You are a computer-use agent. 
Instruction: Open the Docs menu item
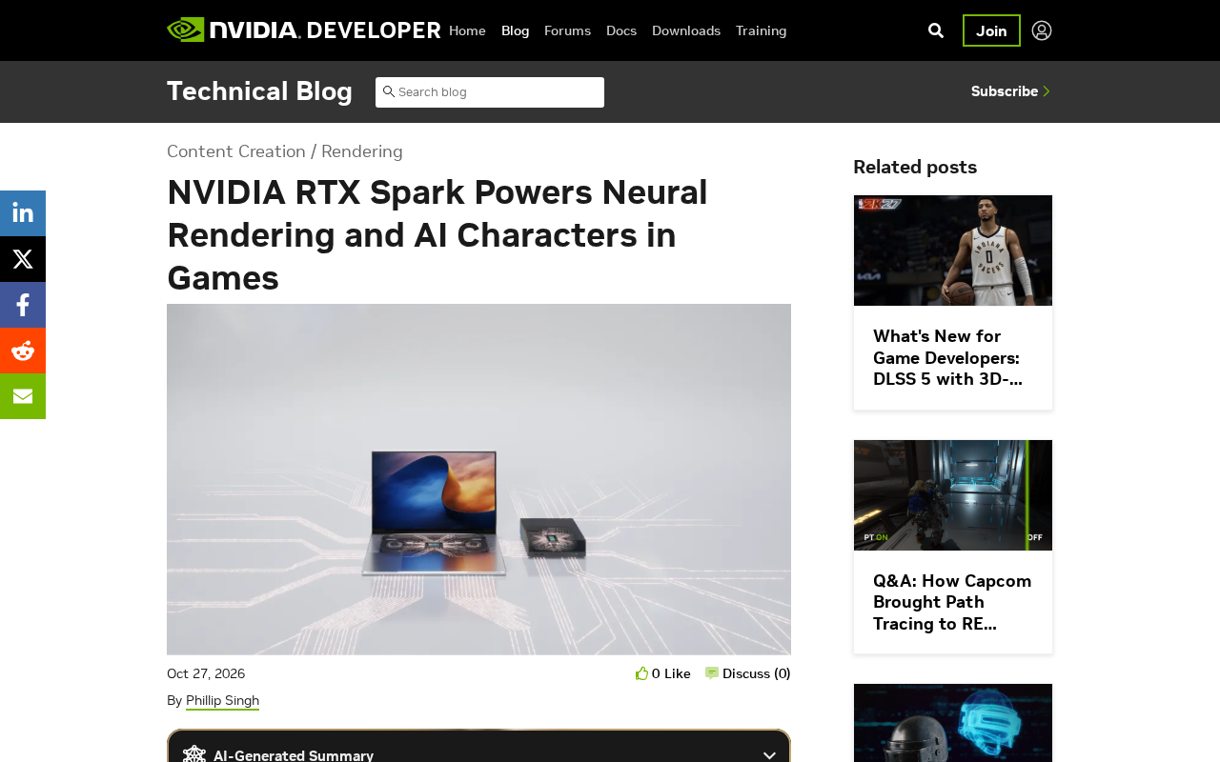point(621,30)
